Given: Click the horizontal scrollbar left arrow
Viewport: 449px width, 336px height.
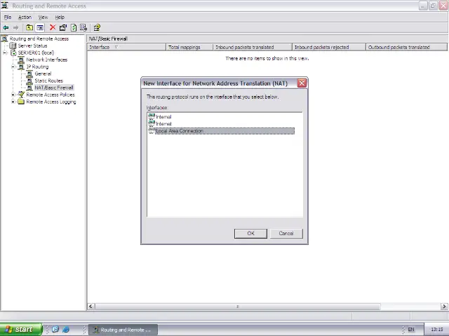Looking at the screenshot, I should click(x=91, y=307).
